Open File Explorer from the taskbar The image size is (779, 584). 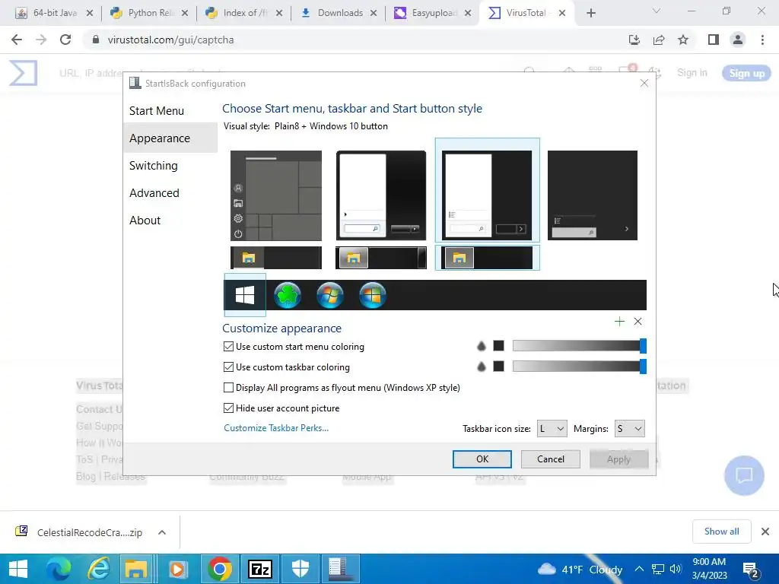pyautogui.click(x=136, y=569)
